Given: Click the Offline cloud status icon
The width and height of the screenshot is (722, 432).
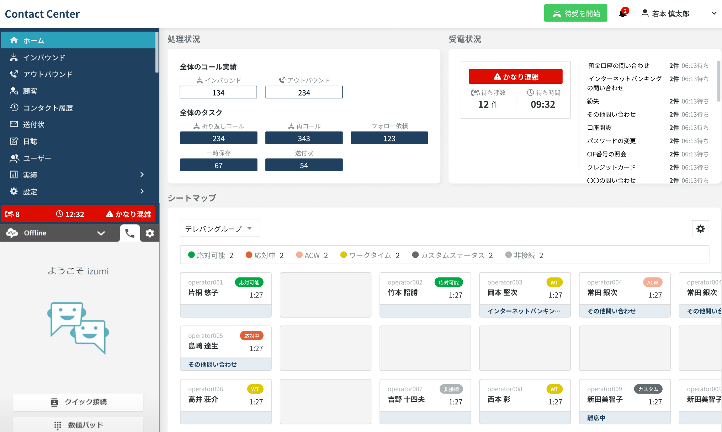Looking at the screenshot, I should pyautogui.click(x=12, y=233).
